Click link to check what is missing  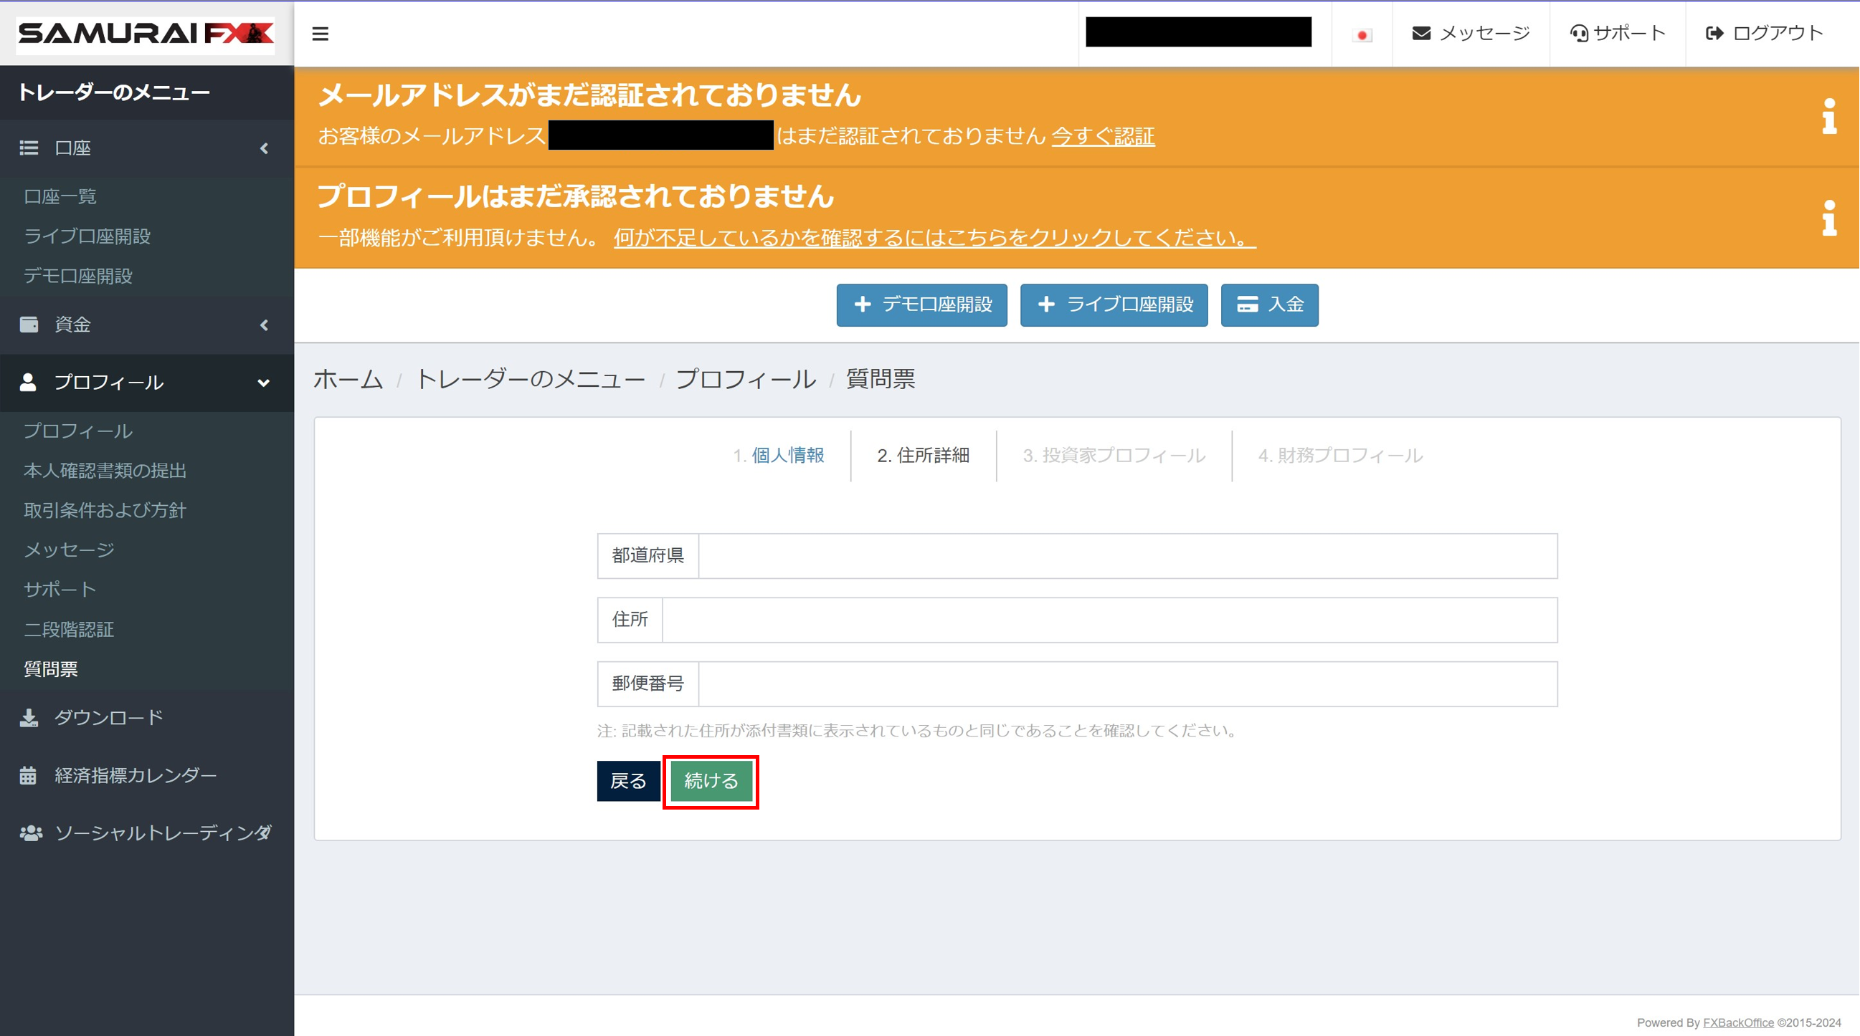click(934, 237)
